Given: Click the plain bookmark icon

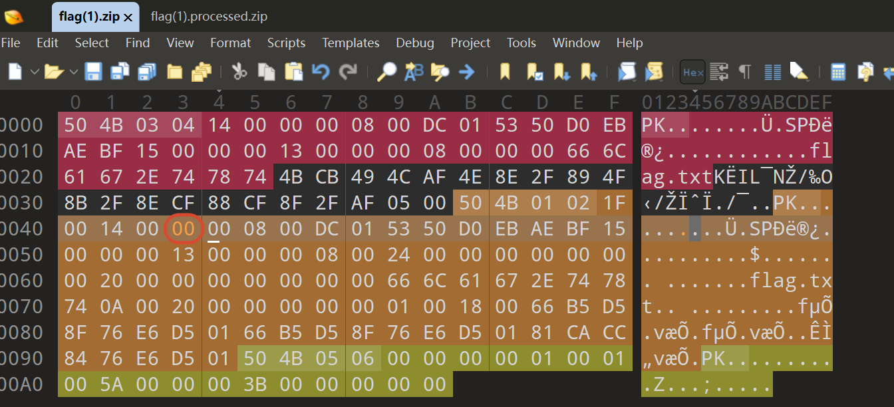Looking at the screenshot, I should click(x=505, y=71).
